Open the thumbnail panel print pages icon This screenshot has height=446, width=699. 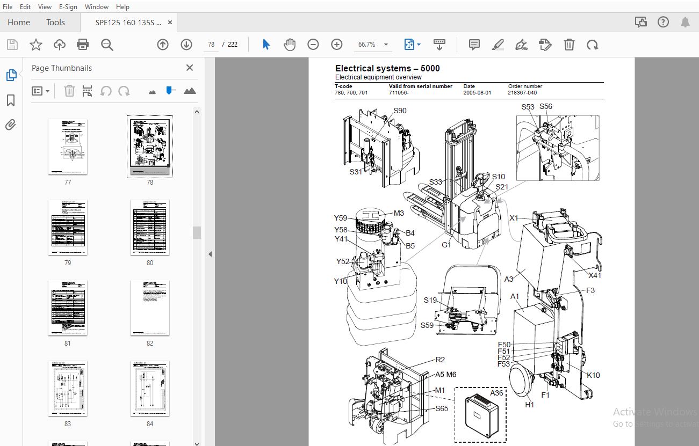click(x=87, y=91)
